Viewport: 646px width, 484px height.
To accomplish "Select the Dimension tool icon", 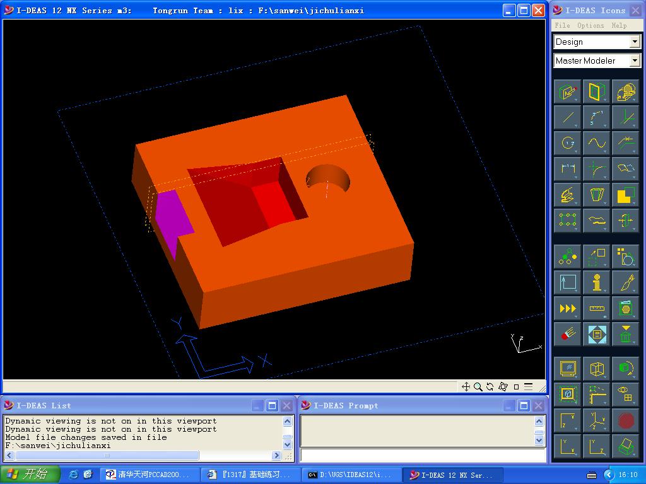I will 568,169.
